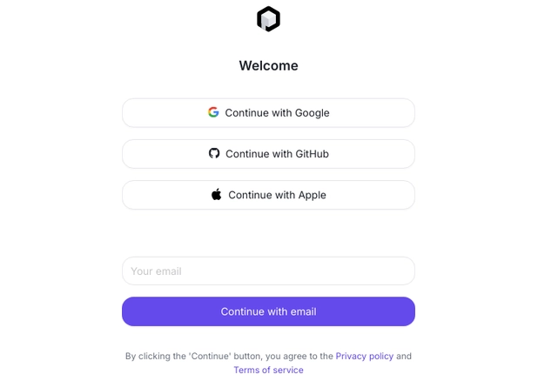Image resolution: width=538 pixels, height=381 pixels.
Task: Click the 'Your email' placeholder text
Action: [156, 271]
